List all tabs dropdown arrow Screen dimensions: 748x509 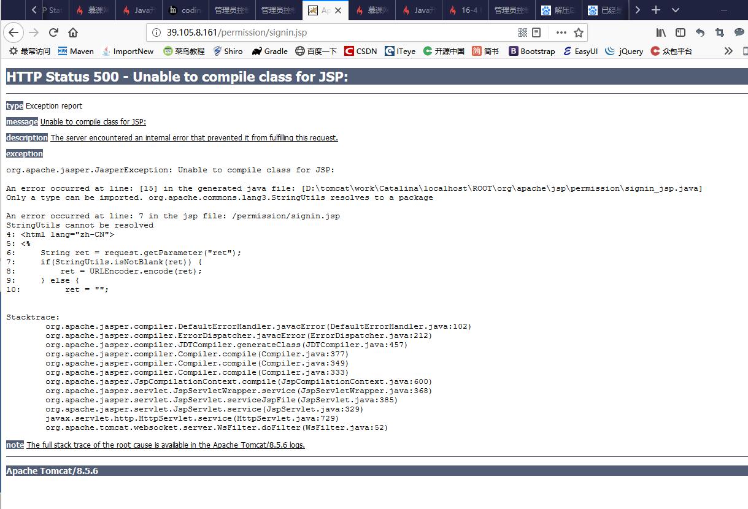pyautogui.click(x=675, y=10)
